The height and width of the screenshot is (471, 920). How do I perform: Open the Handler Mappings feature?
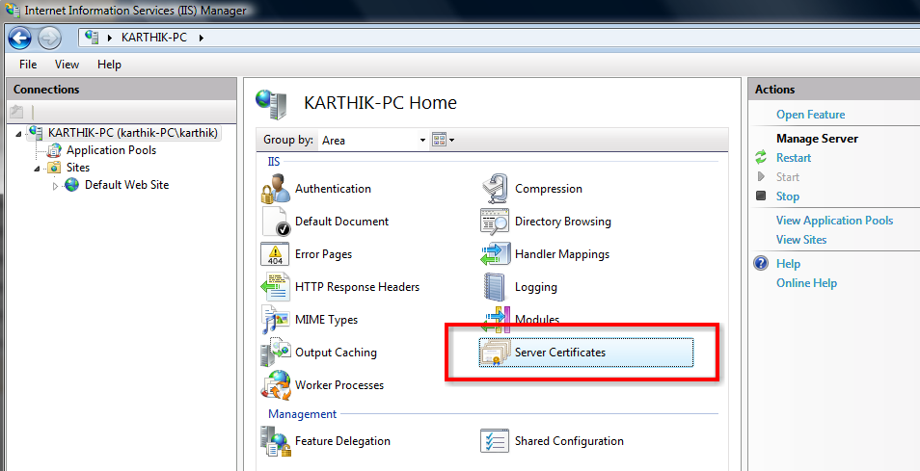pos(545,254)
